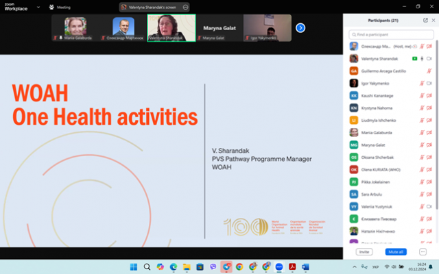Open the Meeting tab
The width and height of the screenshot is (439, 274).
pos(60,8)
